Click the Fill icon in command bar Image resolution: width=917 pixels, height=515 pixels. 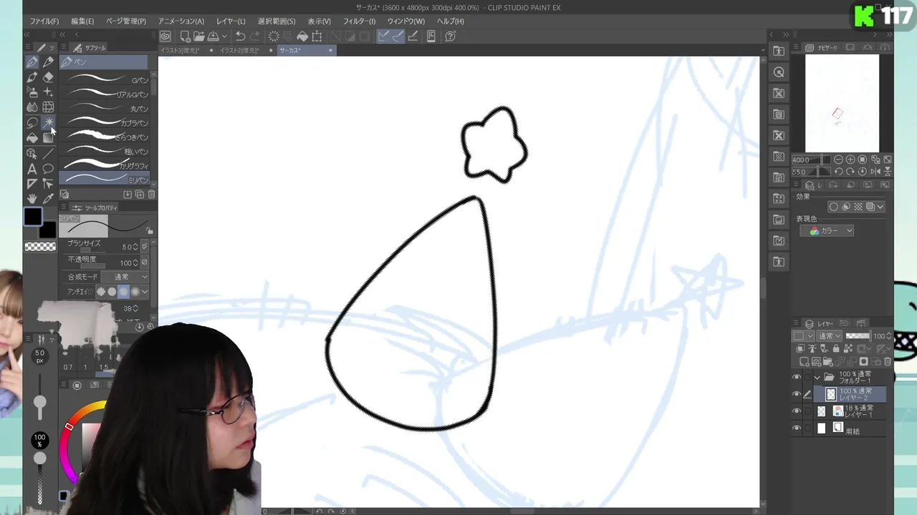coord(302,36)
